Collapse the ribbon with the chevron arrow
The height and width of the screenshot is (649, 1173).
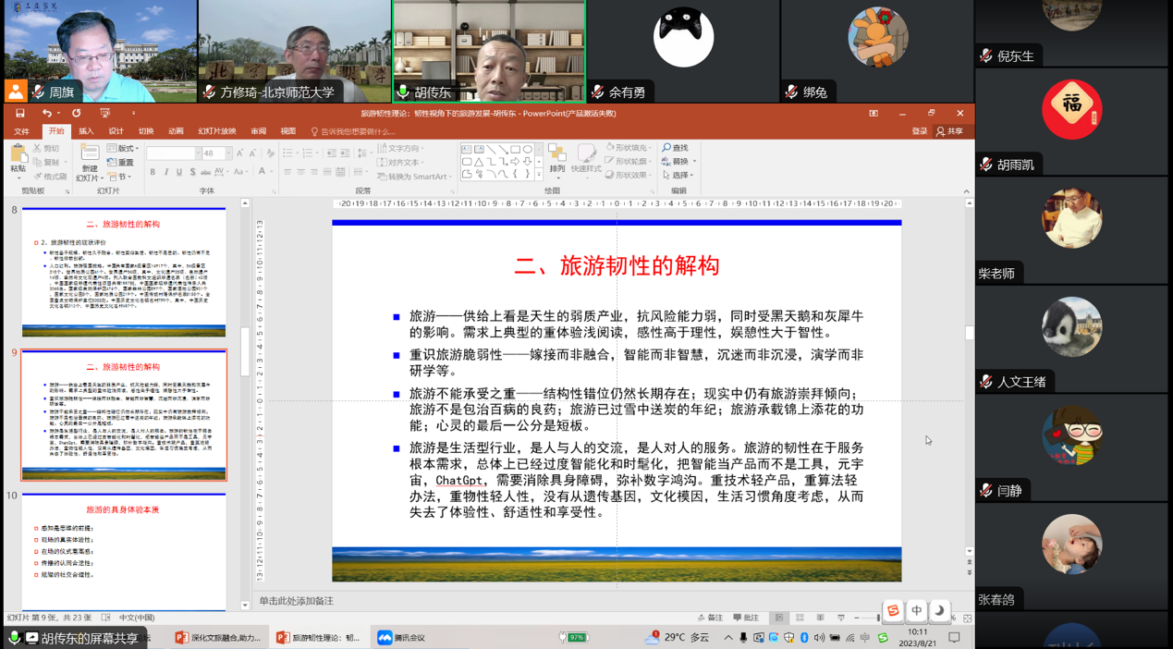coord(967,191)
